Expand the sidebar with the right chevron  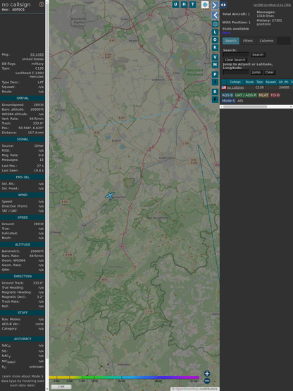[215, 5]
